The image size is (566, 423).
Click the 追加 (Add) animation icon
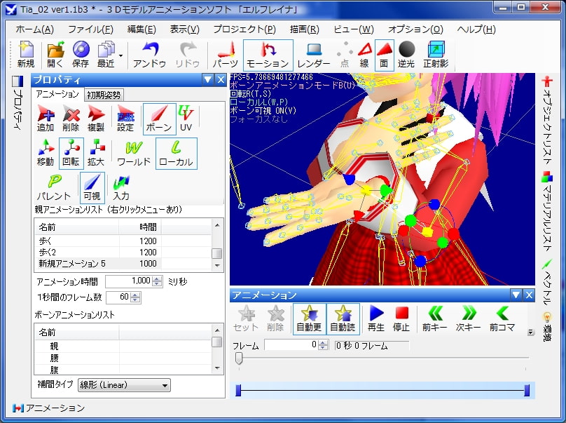[x=45, y=119]
